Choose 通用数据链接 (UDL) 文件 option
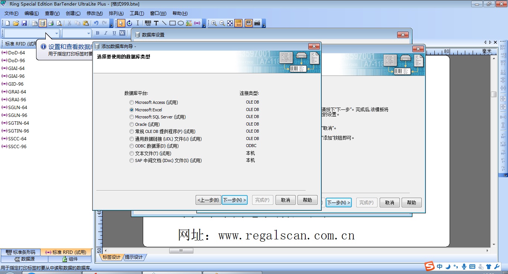Screen dimensions: 508x274 pos(165,139)
